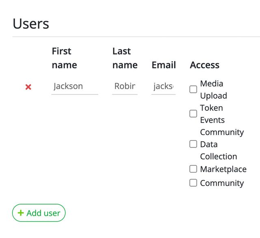Select the last Community checkbox
The height and width of the screenshot is (238, 260).
tap(193, 183)
